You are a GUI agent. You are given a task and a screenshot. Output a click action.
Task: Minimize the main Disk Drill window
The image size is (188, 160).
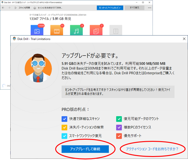(136, 2)
